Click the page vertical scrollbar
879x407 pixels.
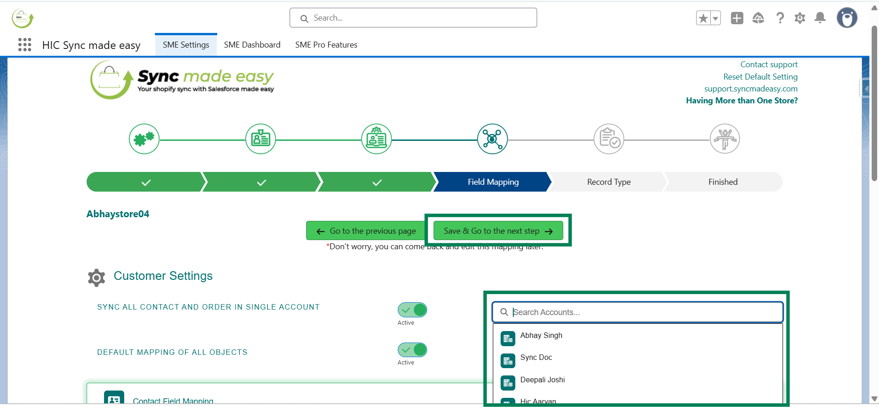point(874,103)
